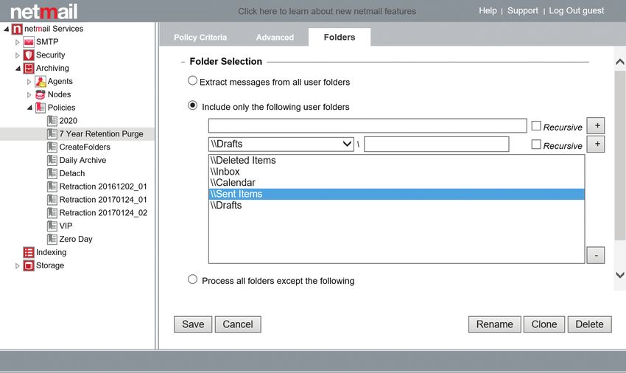This screenshot has height=373, width=626.
Task: Click the Retraction 20170124_01 policy icon
Action: point(52,200)
